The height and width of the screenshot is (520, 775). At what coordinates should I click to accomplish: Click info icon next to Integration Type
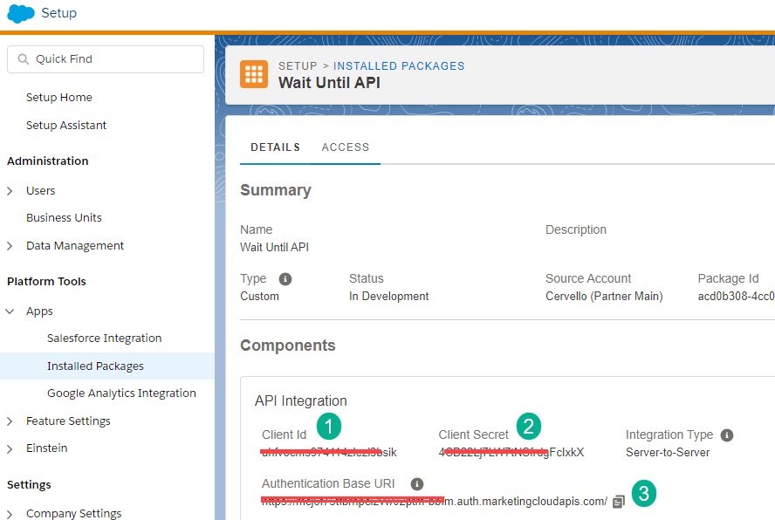pos(727,435)
